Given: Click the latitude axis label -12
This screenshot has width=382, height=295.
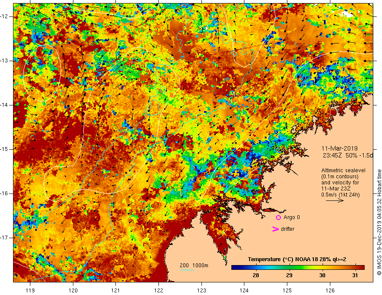Looking at the screenshot, I should pyautogui.click(x=5, y=16).
